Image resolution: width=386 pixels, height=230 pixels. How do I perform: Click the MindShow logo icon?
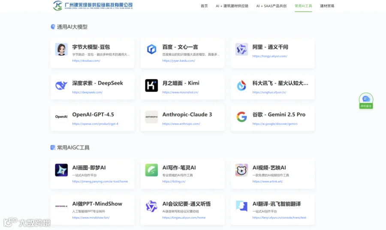click(61, 206)
